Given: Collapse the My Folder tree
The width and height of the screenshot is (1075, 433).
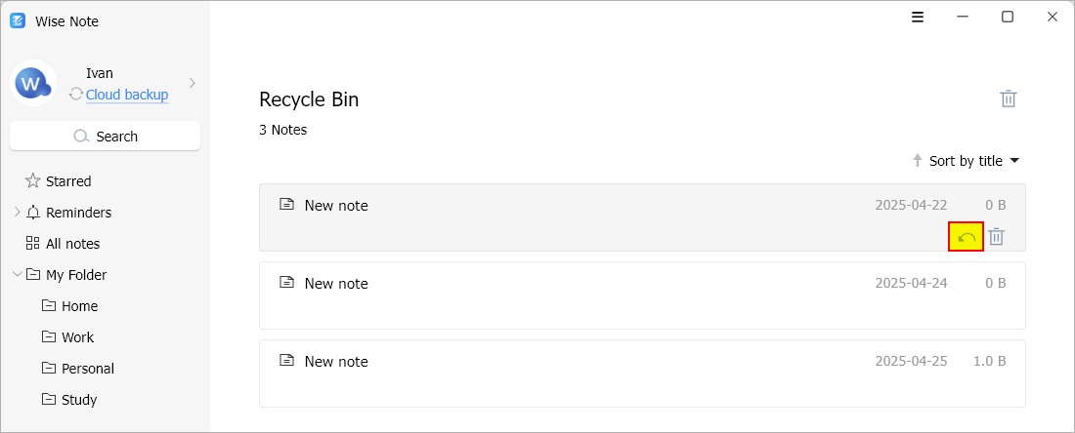Looking at the screenshot, I should [x=18, y=274].
